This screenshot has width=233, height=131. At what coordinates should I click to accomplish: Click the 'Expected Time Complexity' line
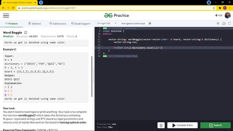(30, 130)
